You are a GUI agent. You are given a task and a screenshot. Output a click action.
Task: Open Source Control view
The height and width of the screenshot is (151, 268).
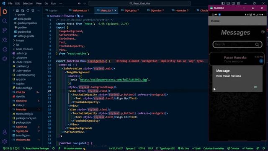(x=5, y=30)
